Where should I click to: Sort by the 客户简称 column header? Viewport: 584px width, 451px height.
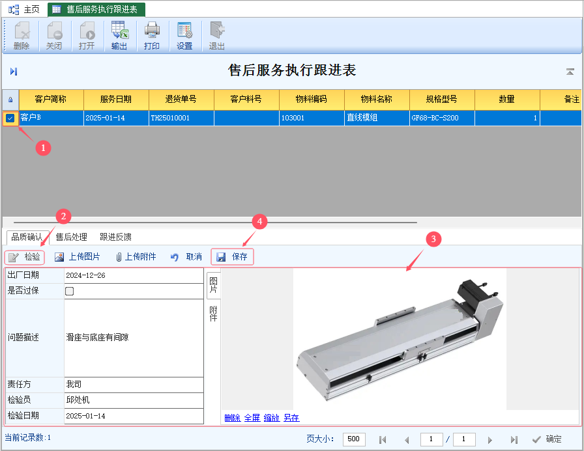point(51,100)
